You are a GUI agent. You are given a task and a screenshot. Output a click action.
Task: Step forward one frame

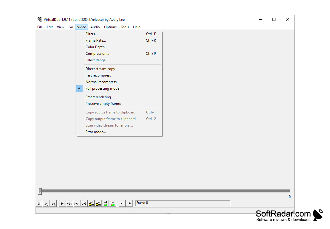pos(77,204)
